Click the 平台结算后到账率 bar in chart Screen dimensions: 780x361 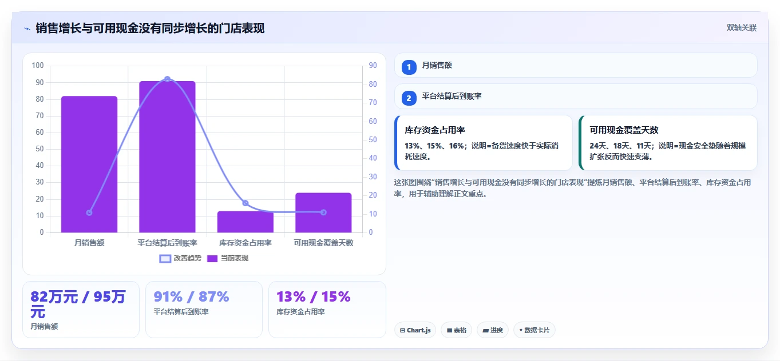pos(167,157)
